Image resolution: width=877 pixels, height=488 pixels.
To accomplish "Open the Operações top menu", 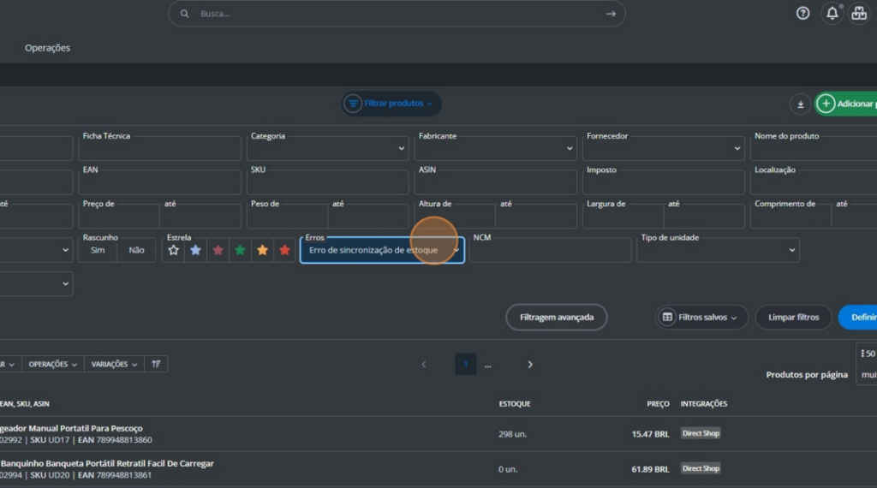I will coord(47,48).
